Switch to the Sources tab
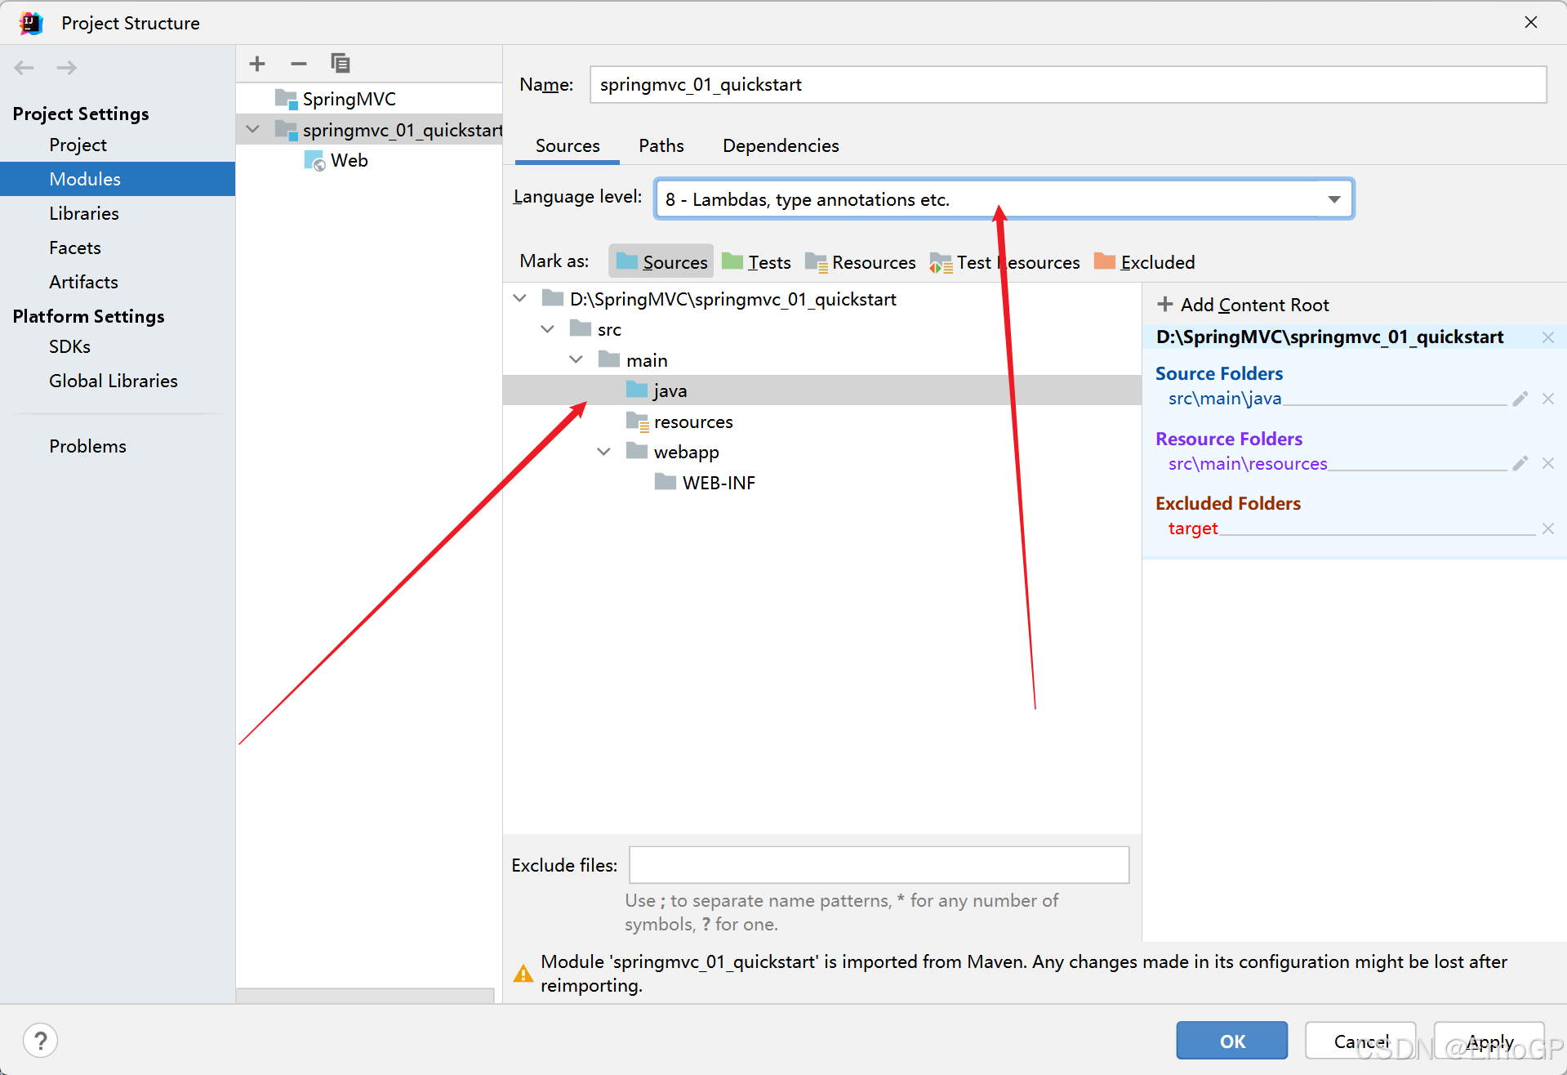This screenshot has height=1075, width=1567. pos(568,145)
